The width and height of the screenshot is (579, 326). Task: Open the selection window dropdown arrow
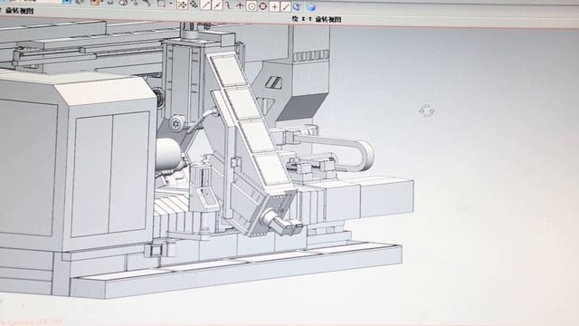point(171,4)
